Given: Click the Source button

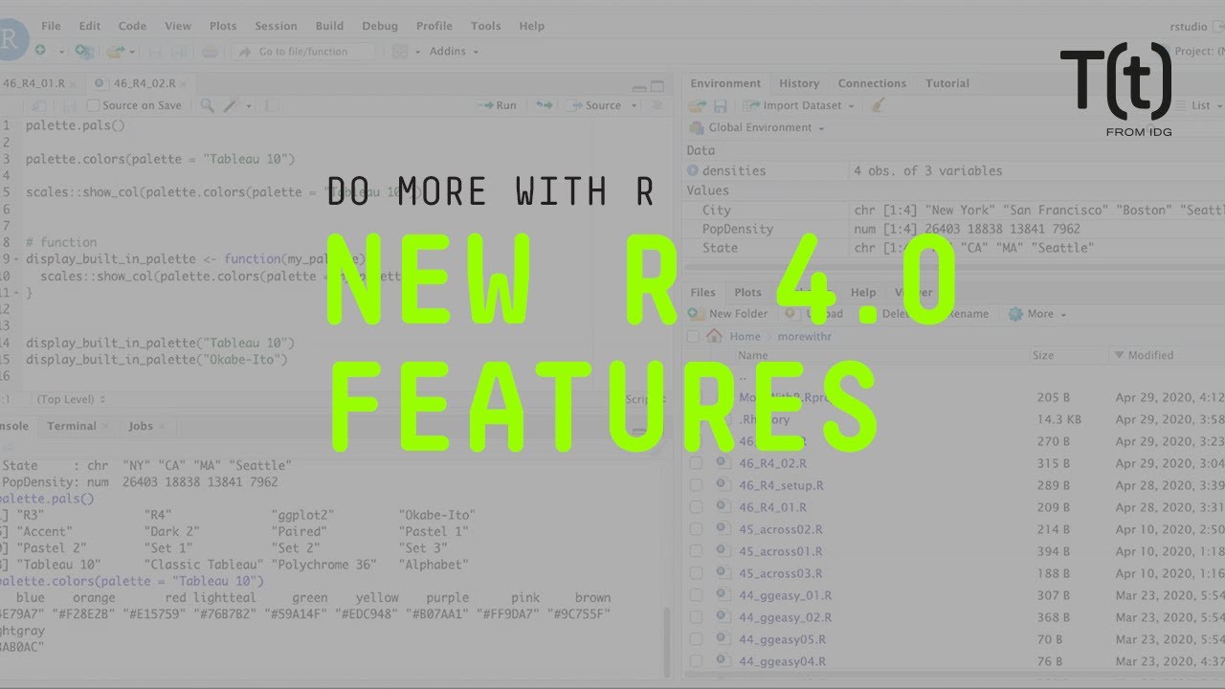Looking at the screenshot, I should coord(594,105).
